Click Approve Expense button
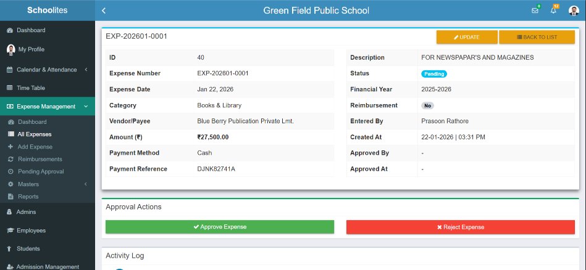586x270 pixels. coord(220,227)
